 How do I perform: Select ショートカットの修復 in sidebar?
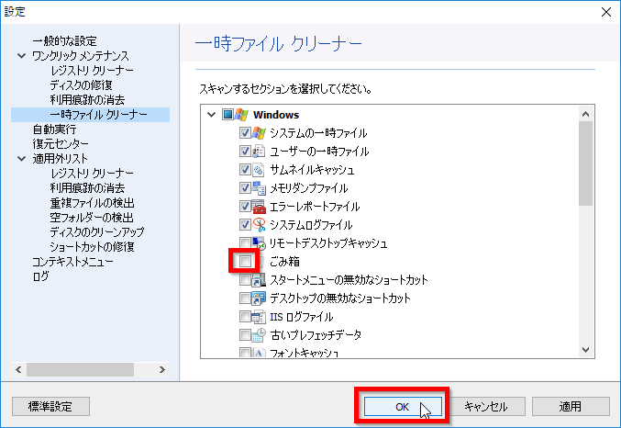click(x=92, y=247)
